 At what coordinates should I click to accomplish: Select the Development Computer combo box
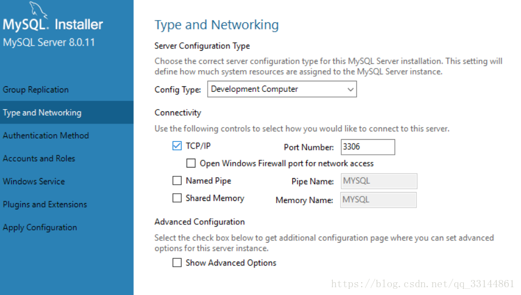[x=282, y=89]
